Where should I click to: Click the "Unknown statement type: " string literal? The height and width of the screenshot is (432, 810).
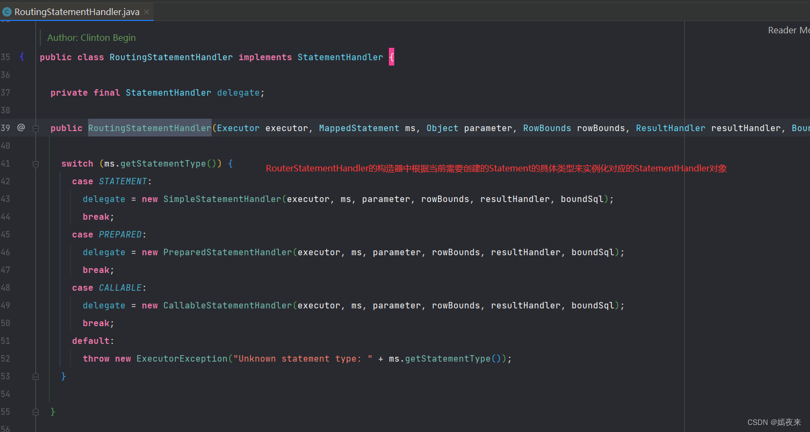[x=303, y=358]
